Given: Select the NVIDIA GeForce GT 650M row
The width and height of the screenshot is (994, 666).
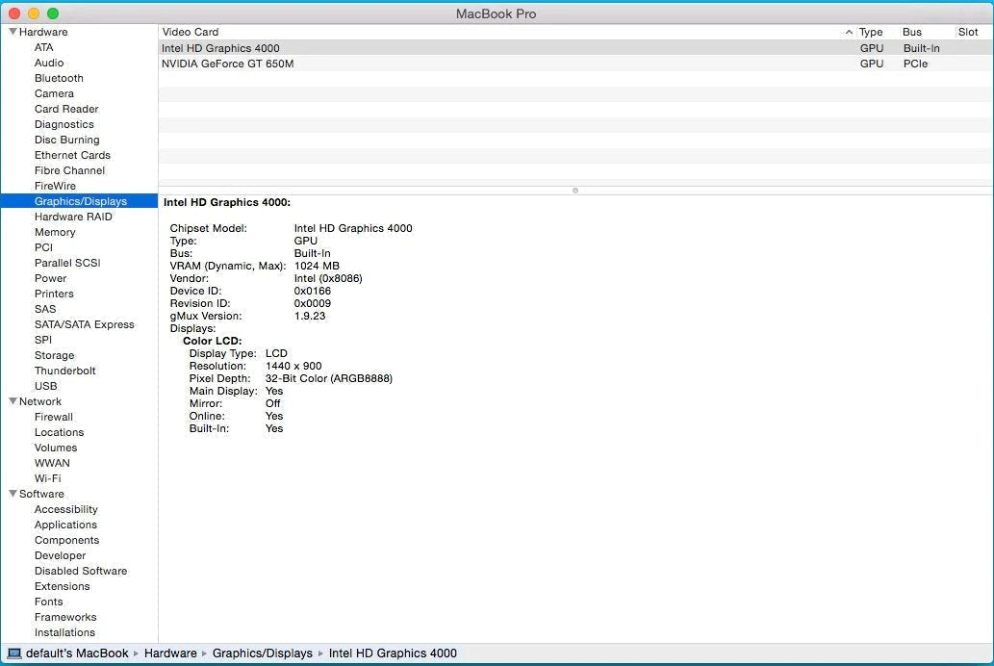Looking at the screenshot, I should (228, 64).
